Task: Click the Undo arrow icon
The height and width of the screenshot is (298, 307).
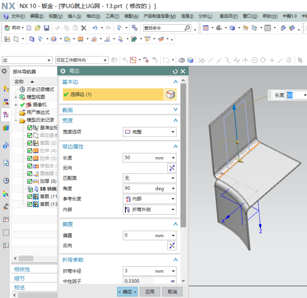Action: [95, 28]
